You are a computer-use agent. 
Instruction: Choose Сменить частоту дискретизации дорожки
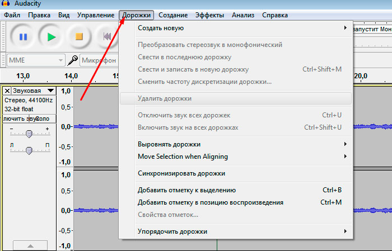pyautogui.click(x=236, y=82)
